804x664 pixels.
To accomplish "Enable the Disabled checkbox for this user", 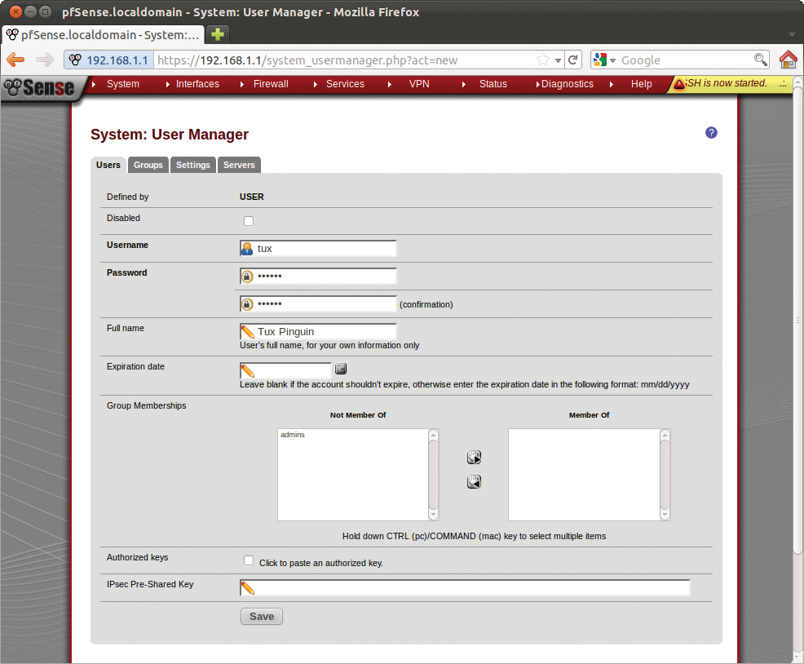I will tap(248, 220).
